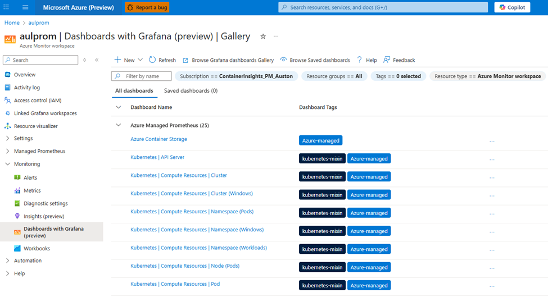Image resolution: width=548 pixels, height=297 pixels.
Task: Open Alerts under Monitoring
Action: click(30, 177)
